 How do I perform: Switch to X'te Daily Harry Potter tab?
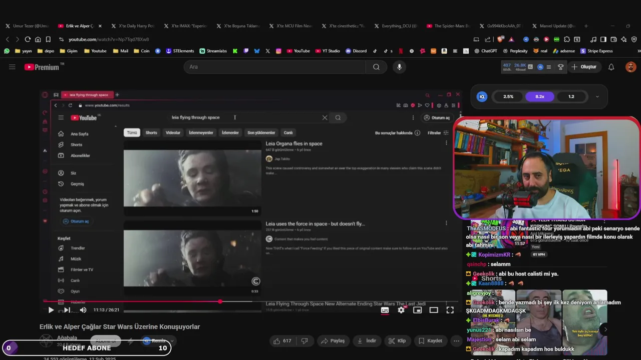[x=133, y=26]
